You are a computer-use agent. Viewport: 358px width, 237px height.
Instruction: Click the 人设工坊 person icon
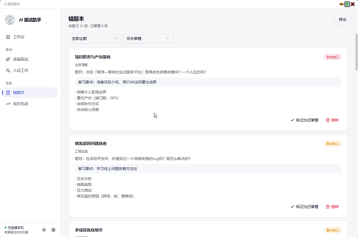(x=8, y=70)
